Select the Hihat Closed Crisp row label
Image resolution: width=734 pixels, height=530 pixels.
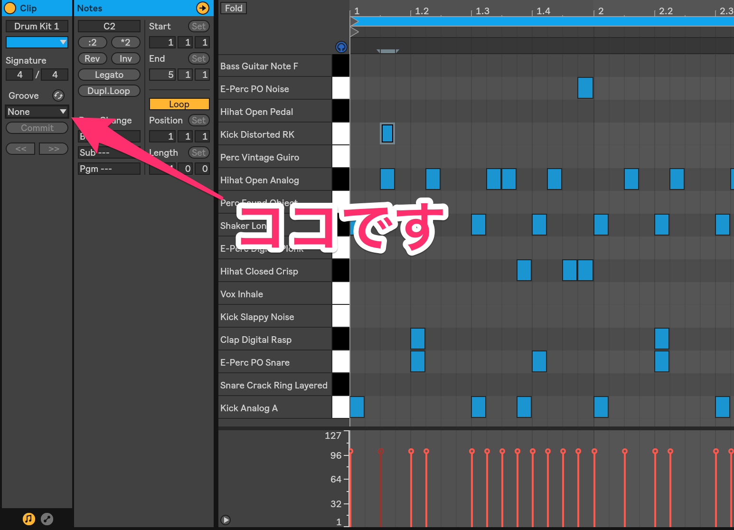point(259,271)
